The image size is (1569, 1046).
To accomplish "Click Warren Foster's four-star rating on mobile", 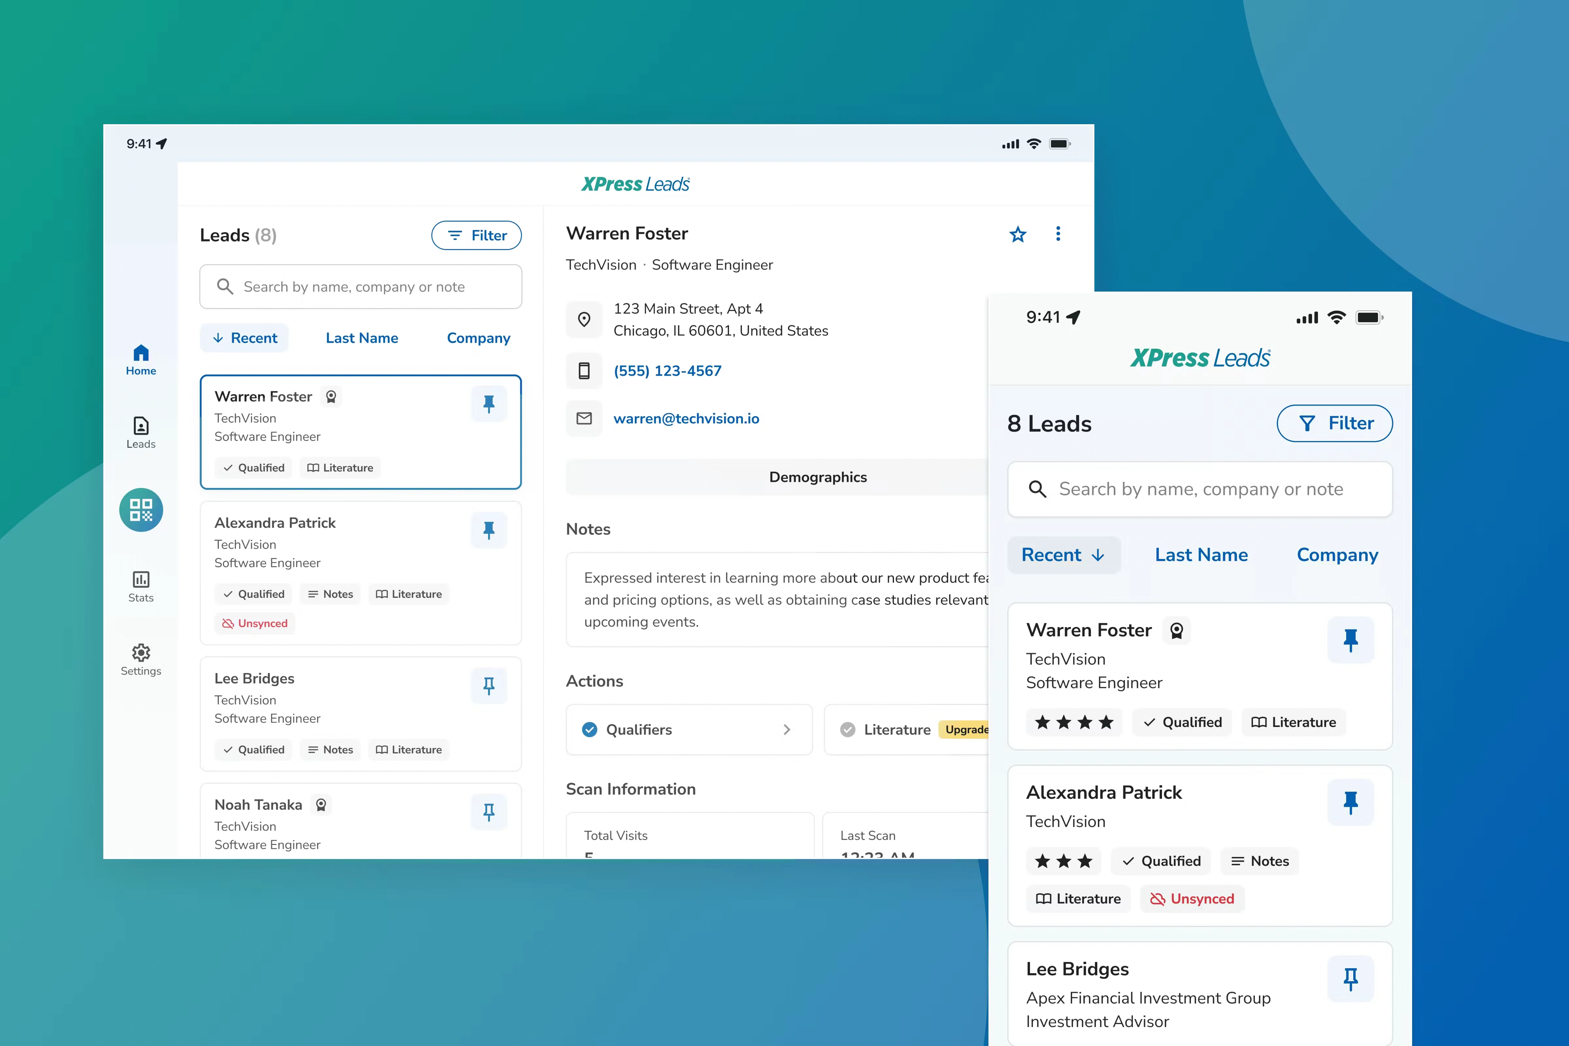I will pyautogui.click(x=1073, y=722).
